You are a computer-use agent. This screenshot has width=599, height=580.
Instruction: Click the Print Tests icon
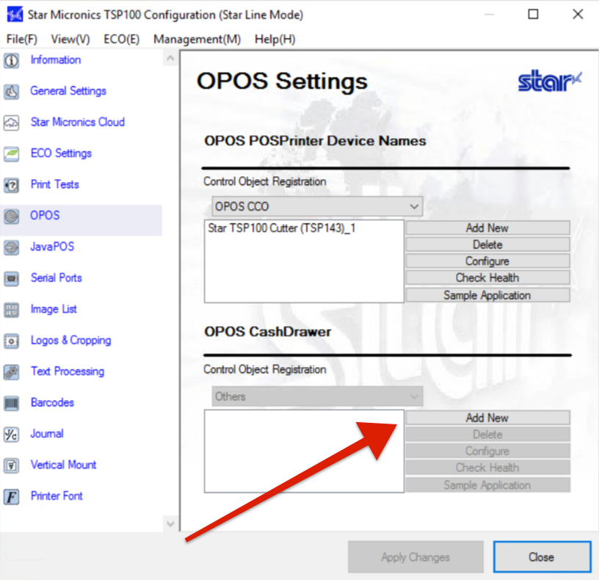[x=12, y=185]
